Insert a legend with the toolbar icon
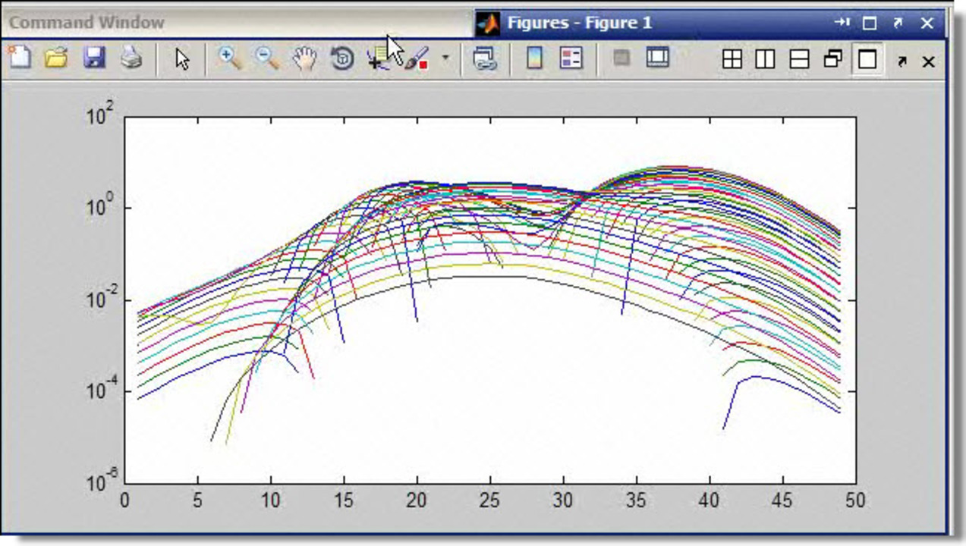The width and height of the screenshot is (966, 546). click(x=571, y=58)
